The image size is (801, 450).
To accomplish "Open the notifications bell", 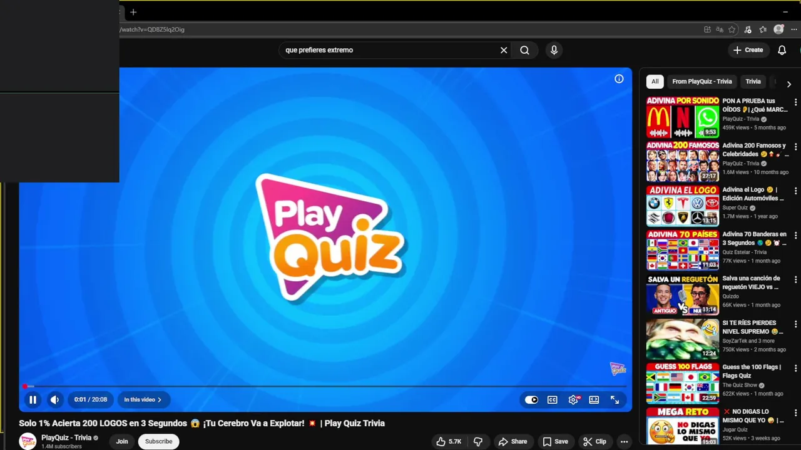I will coord(782,50).
